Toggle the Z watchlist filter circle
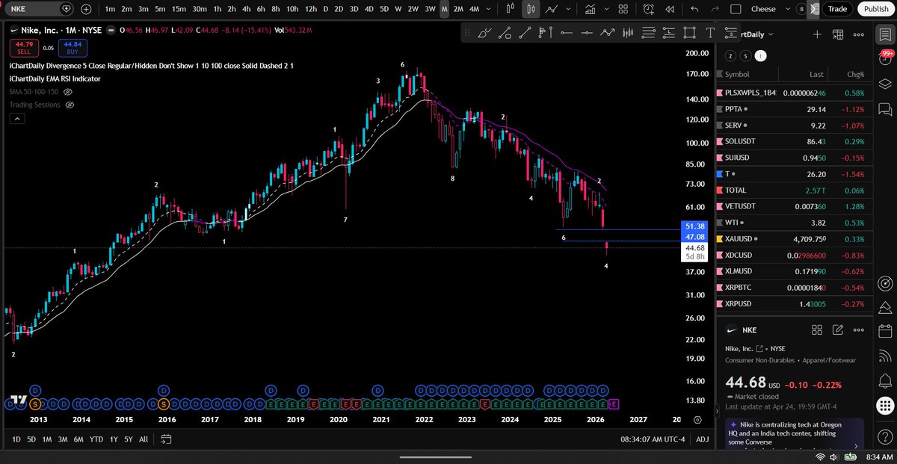Image resolution: width=897 pixels, height=464 pixels. [x=730, y=55]
